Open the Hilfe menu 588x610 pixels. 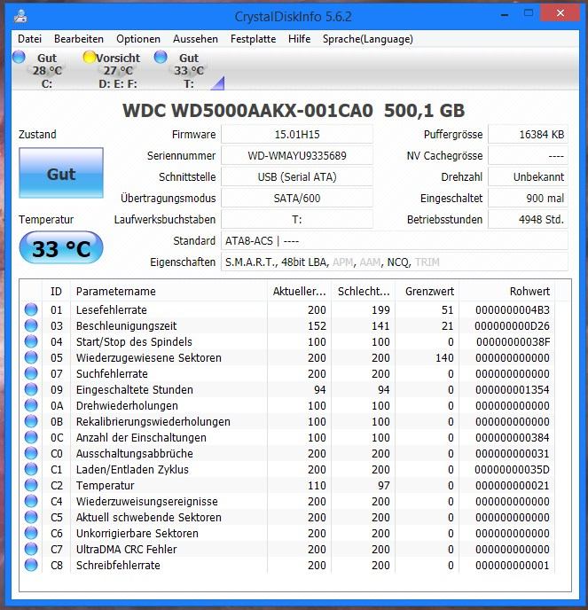299,39
